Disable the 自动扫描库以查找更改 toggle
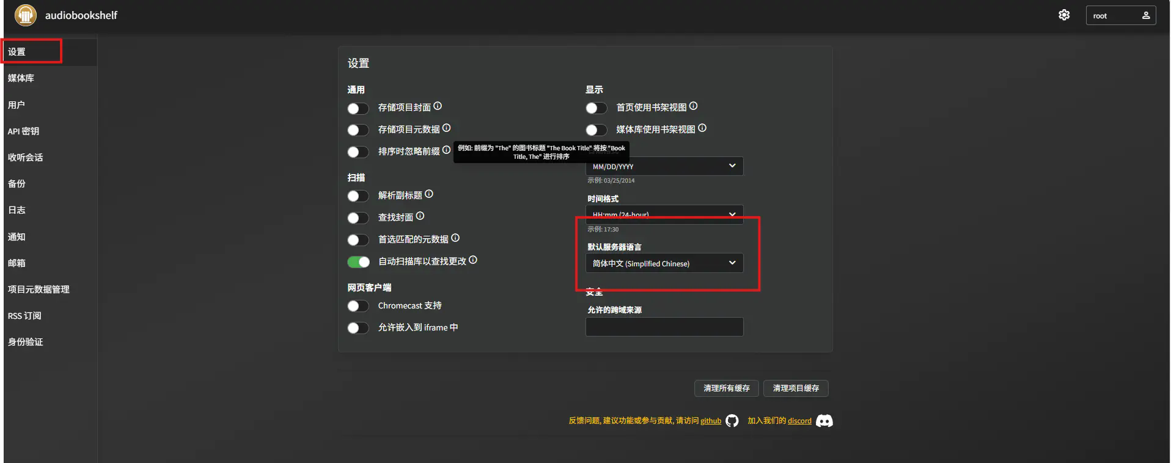The image size is (1171, 463). coord(358,262)
